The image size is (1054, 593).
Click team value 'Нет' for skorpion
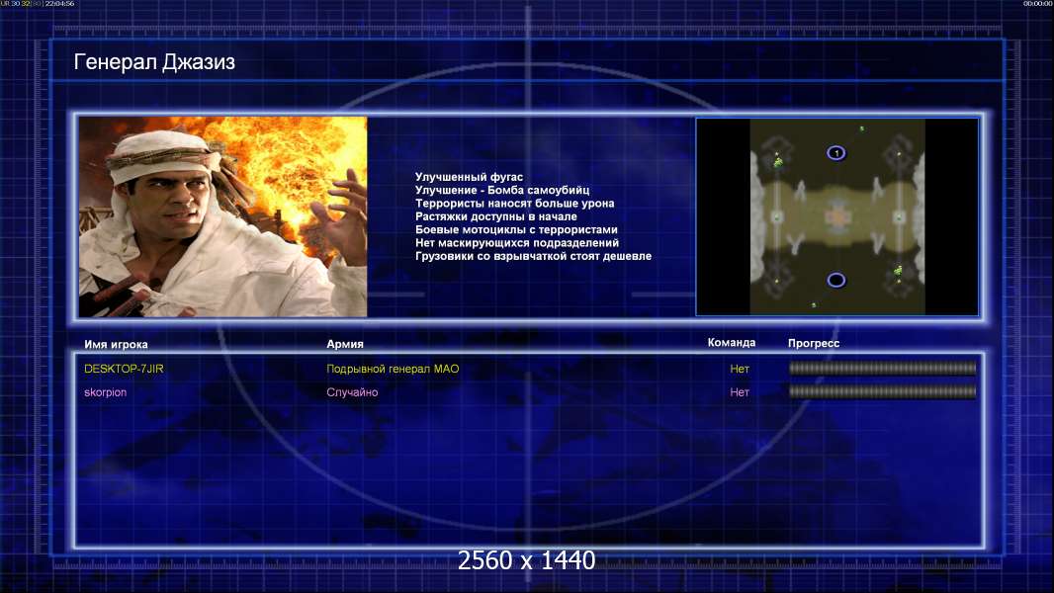[x=740, y=392]
